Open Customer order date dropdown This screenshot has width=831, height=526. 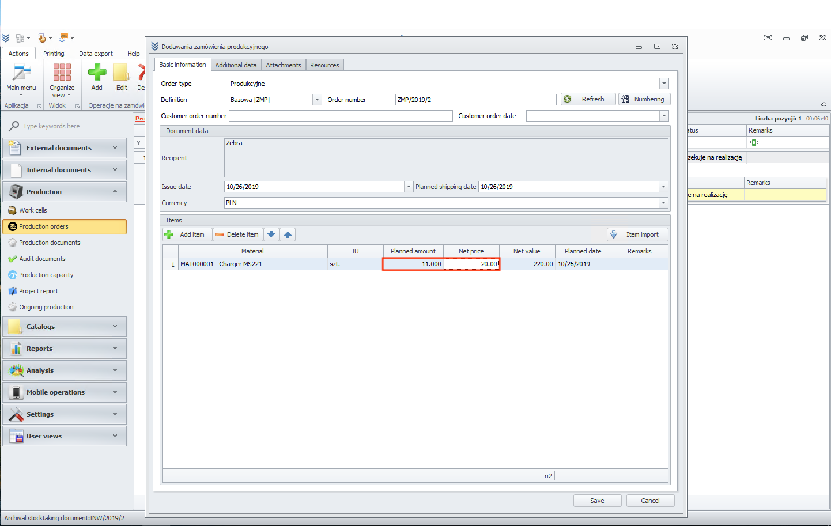pos(664,116)
